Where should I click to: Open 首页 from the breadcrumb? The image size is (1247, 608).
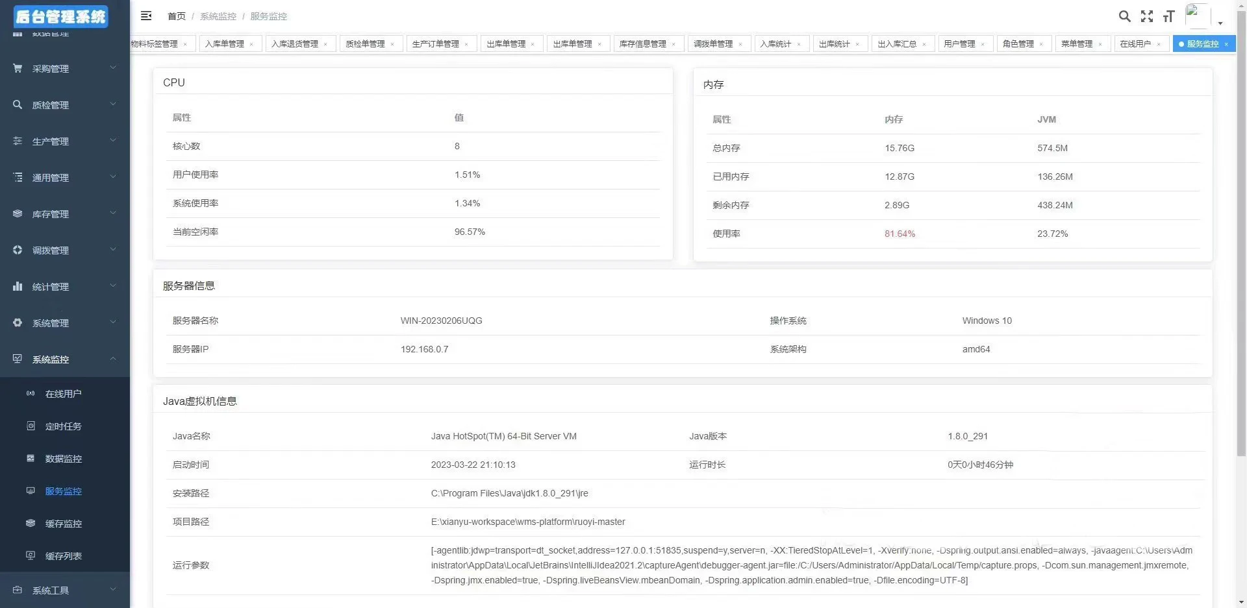tap(176, 16)
